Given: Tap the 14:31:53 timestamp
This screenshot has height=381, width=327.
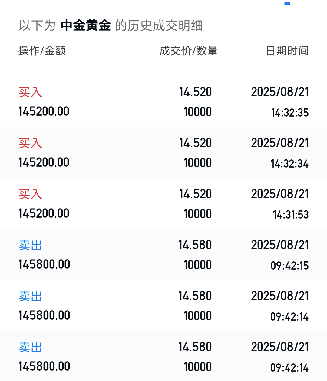Looking at the screenshot, I should point(291,215).
